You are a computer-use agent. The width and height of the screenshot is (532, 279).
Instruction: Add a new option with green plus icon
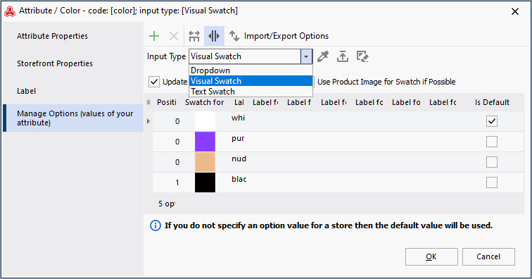tap(154, 36)
